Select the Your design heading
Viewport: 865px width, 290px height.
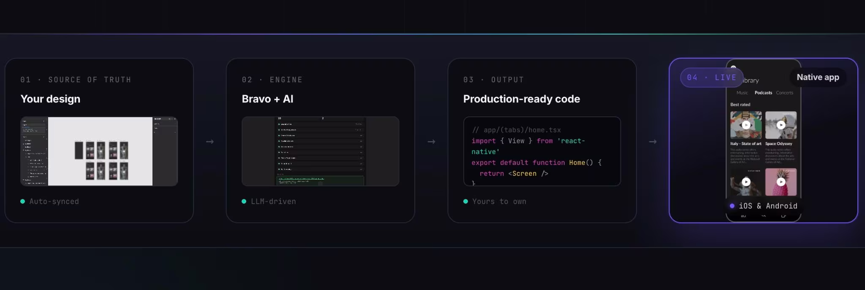point(50,99)
